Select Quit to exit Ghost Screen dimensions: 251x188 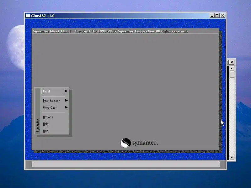click(45, 131)
